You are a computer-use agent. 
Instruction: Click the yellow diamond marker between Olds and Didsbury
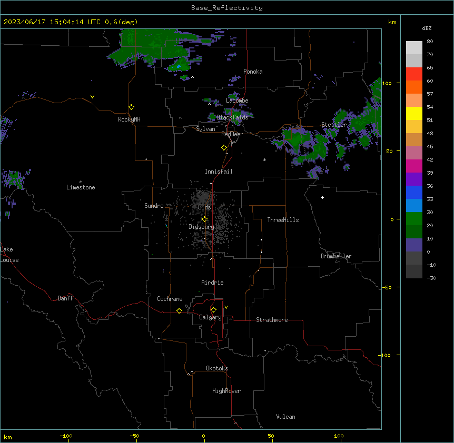point(205,219)
